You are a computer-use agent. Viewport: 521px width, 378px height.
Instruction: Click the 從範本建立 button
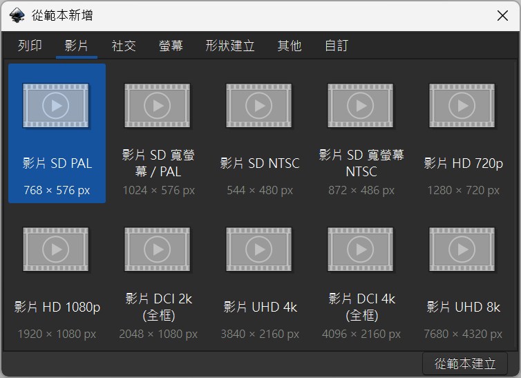(x=465, y=363)
